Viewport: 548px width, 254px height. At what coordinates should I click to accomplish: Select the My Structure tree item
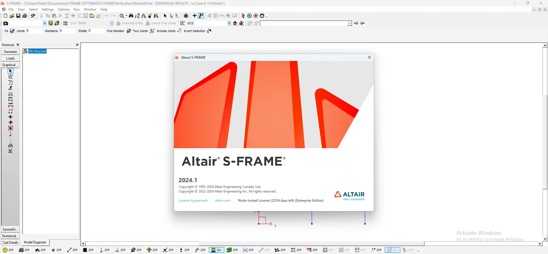[37, 51]
